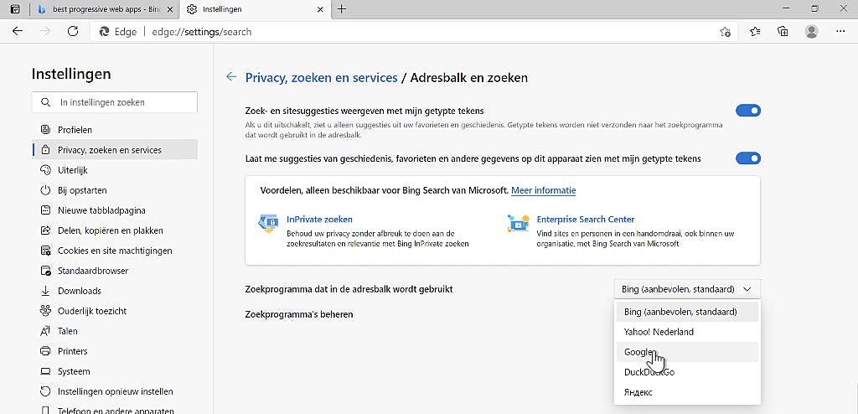Collapse the Bing search engine dropdown
This screenshot has height=414, width=858.
point(687,289)
